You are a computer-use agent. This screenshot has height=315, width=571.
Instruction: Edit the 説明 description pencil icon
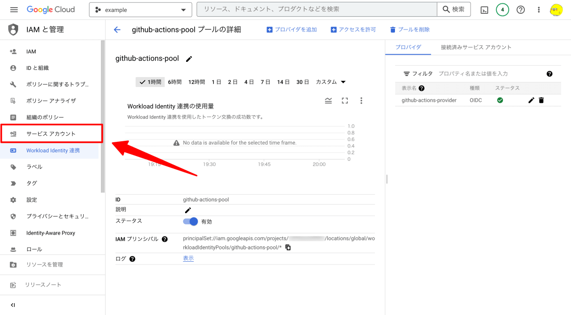click(188, 210)
